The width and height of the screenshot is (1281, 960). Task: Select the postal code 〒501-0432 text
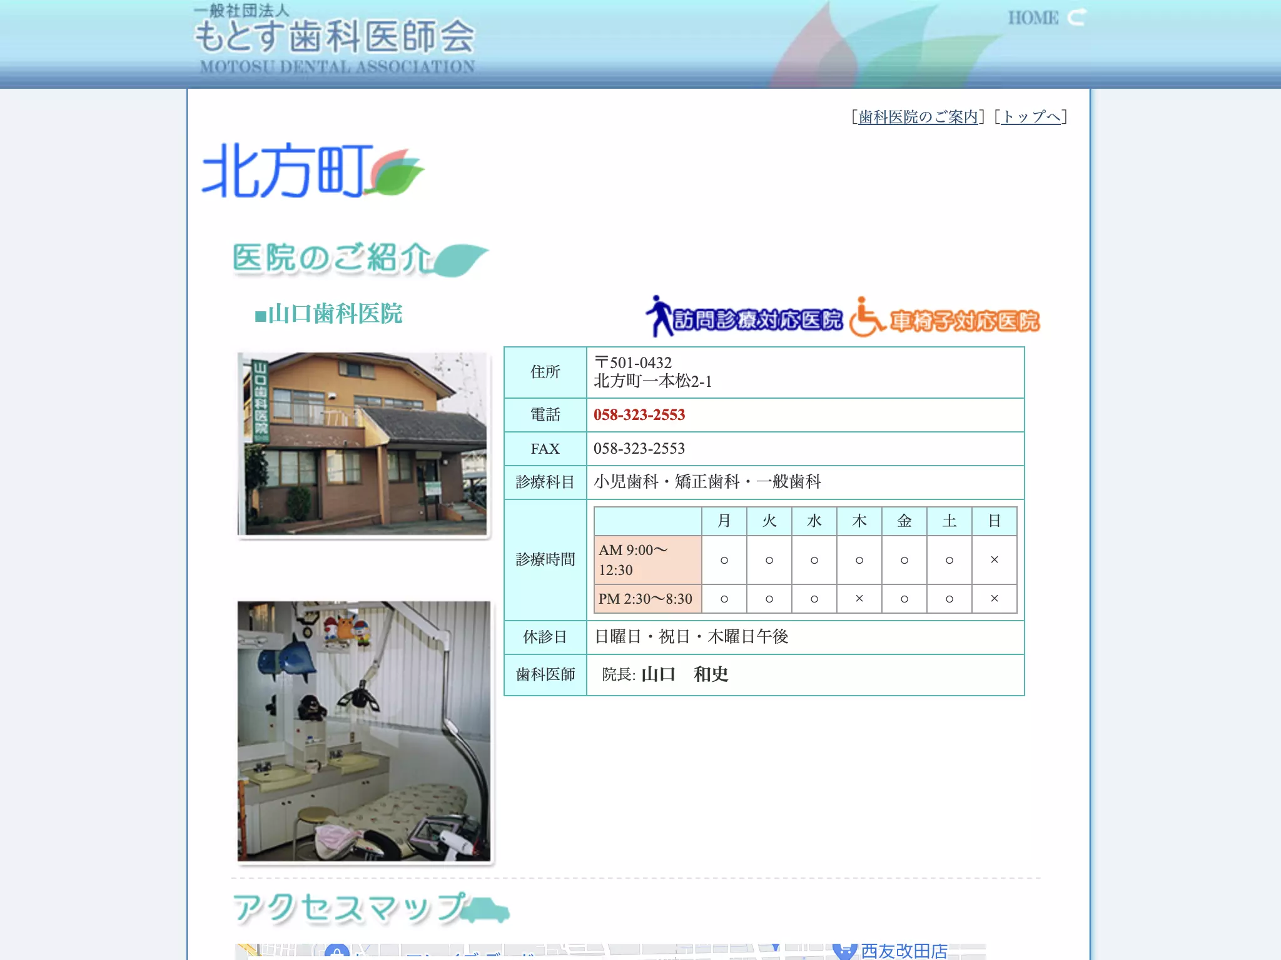633,362
